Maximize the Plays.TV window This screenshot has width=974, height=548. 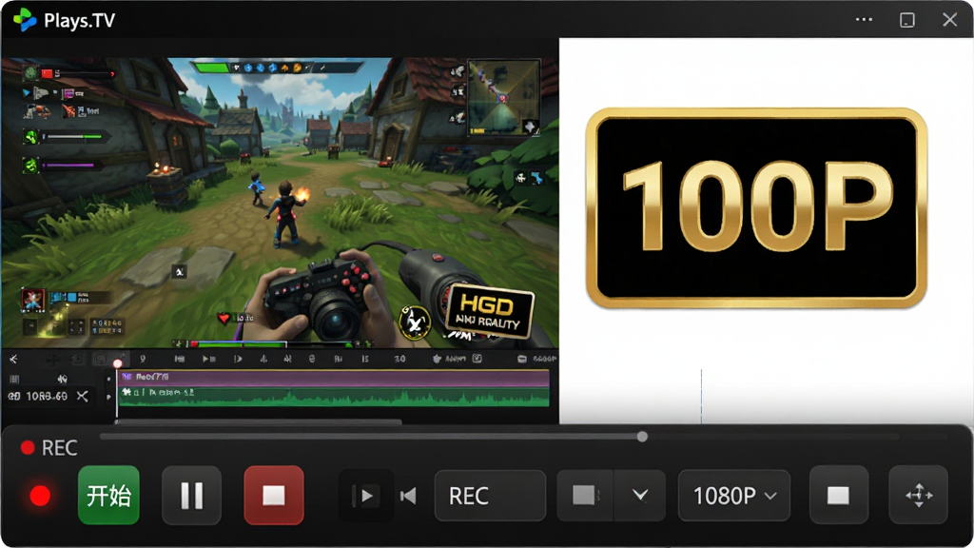[x=906, y=20]
